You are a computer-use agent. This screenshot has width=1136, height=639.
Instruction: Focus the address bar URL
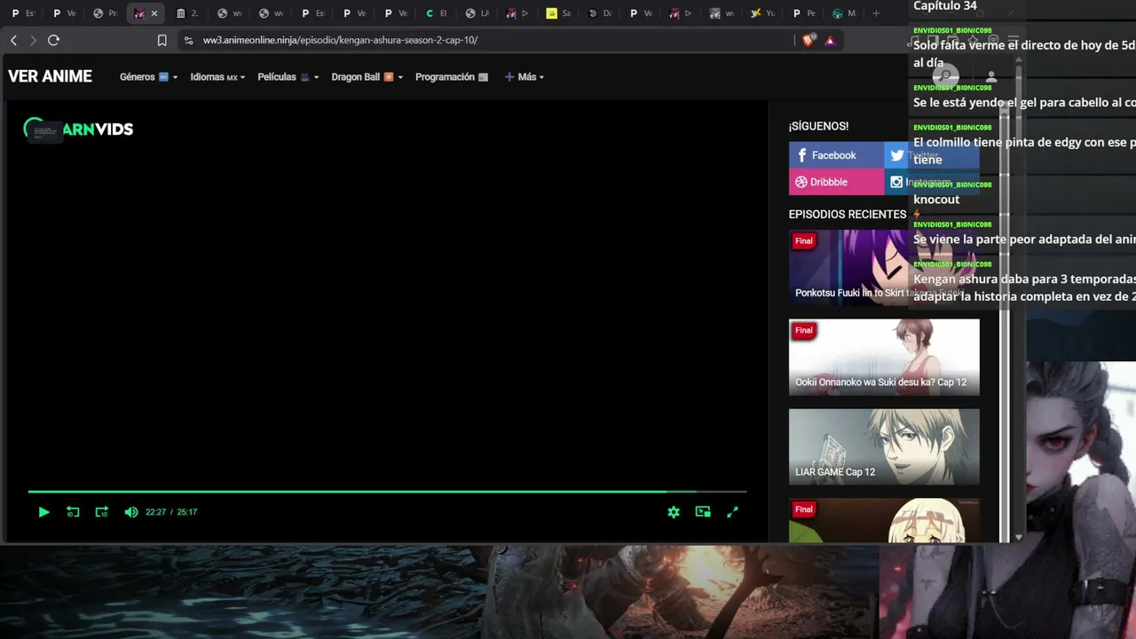(340, 40)
